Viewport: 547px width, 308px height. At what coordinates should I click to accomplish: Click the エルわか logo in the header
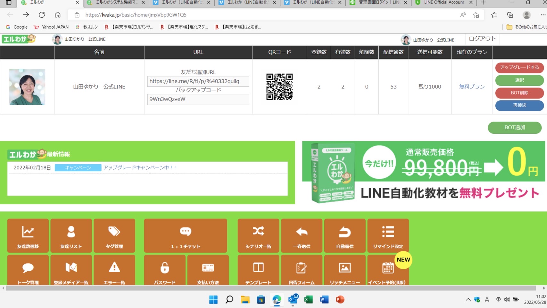pos(19,39)
